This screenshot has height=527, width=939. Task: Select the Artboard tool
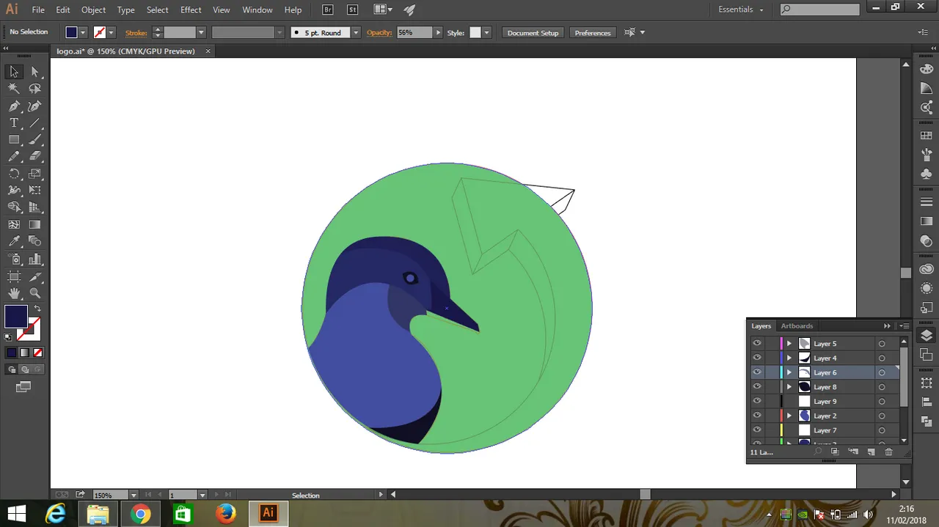pyautogui.click(x=14, y=276)
